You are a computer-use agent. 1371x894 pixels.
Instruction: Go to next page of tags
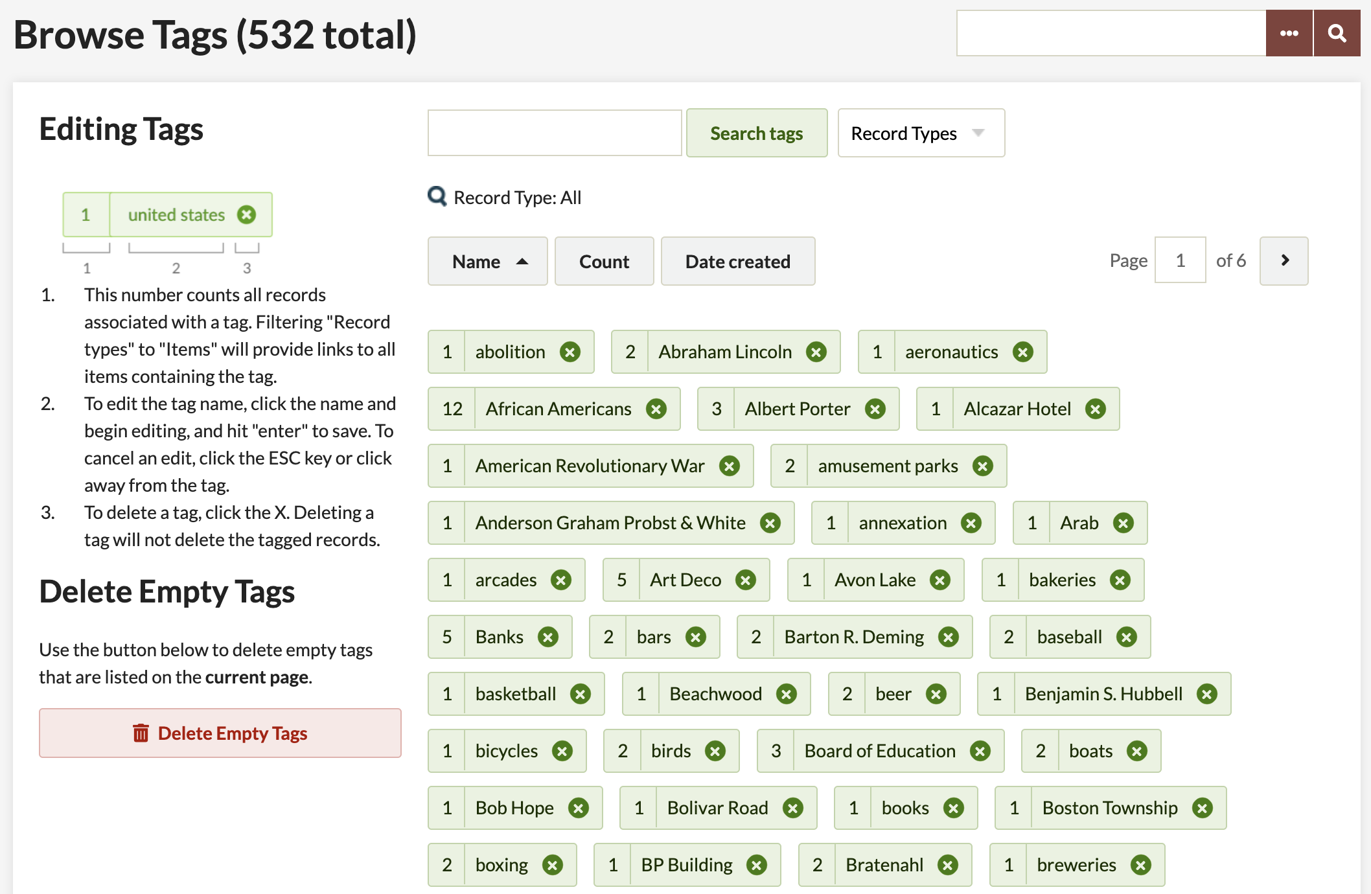1284,260
